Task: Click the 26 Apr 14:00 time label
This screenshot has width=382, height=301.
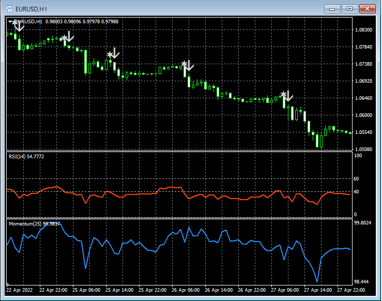Action: (x=219, y=290)
